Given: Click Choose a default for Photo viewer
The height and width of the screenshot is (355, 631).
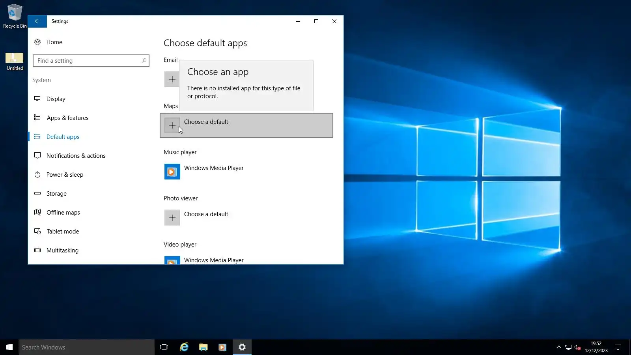Looking at the screenshot, I should pyautogui.click(x=206, y=214).
